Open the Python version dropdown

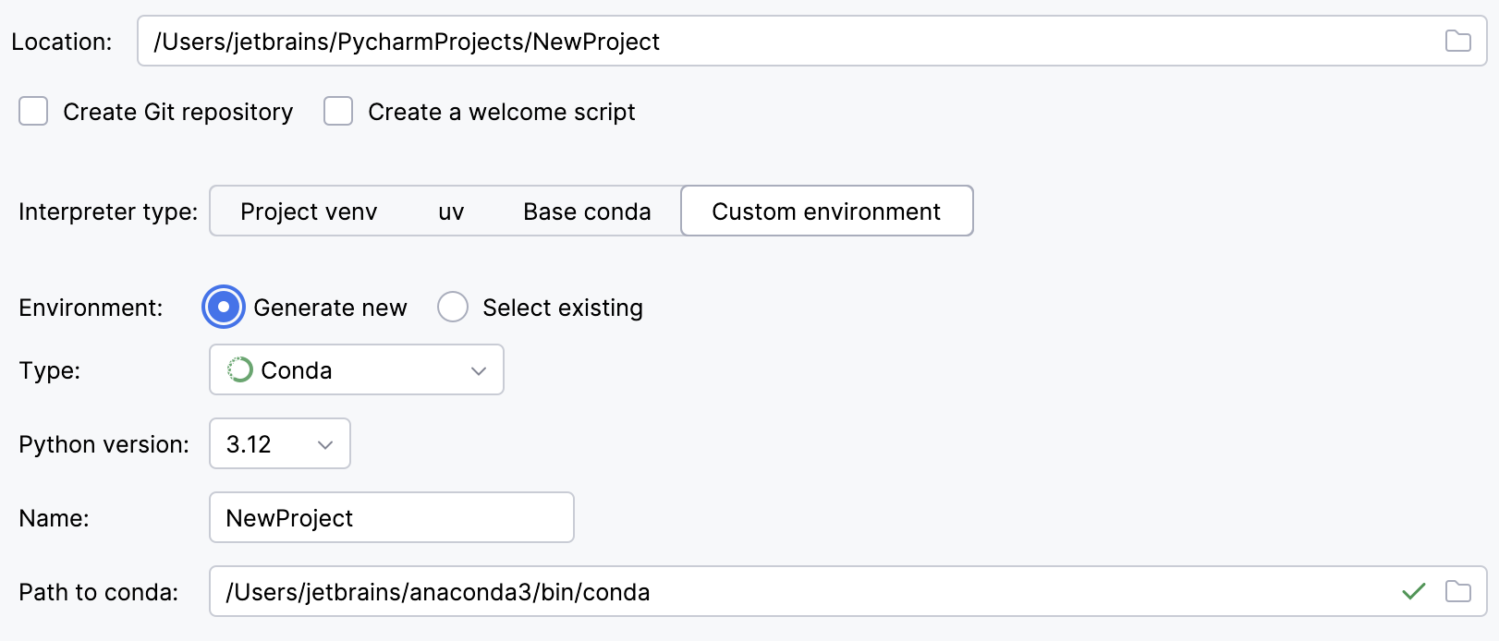click(x=279, y=443)
